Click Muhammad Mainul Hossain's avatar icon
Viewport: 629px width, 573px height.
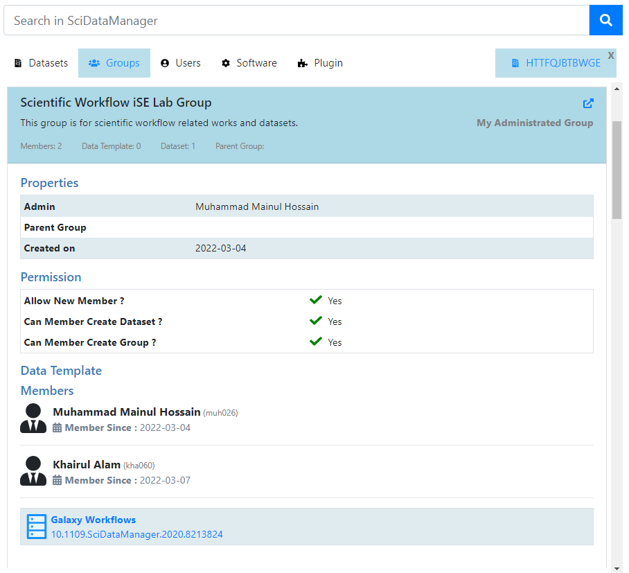pyautogui.click(x=33, y=418)
